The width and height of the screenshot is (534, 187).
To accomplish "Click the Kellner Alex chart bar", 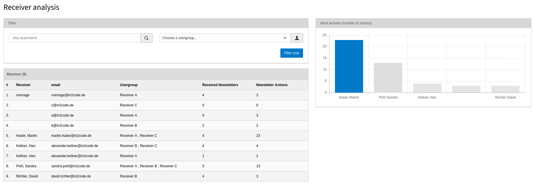I will click(427, 88).
